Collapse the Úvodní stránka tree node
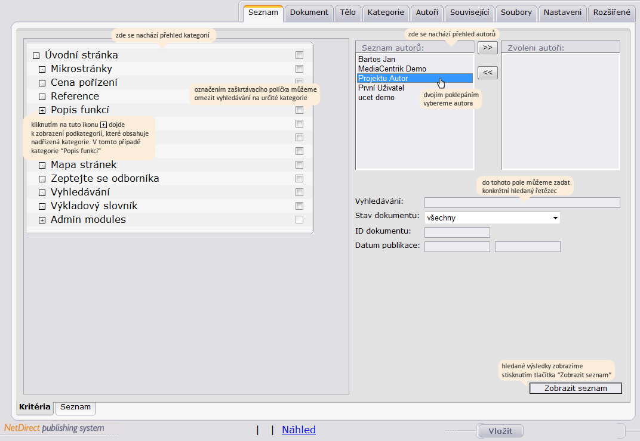Viewport: 640px width, 441px height. 36,55
